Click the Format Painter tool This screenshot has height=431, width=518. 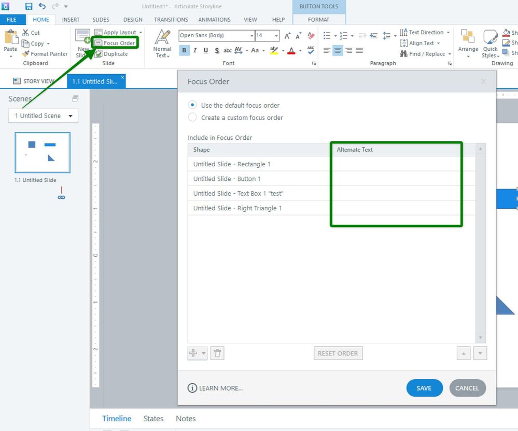click(45, 54)
